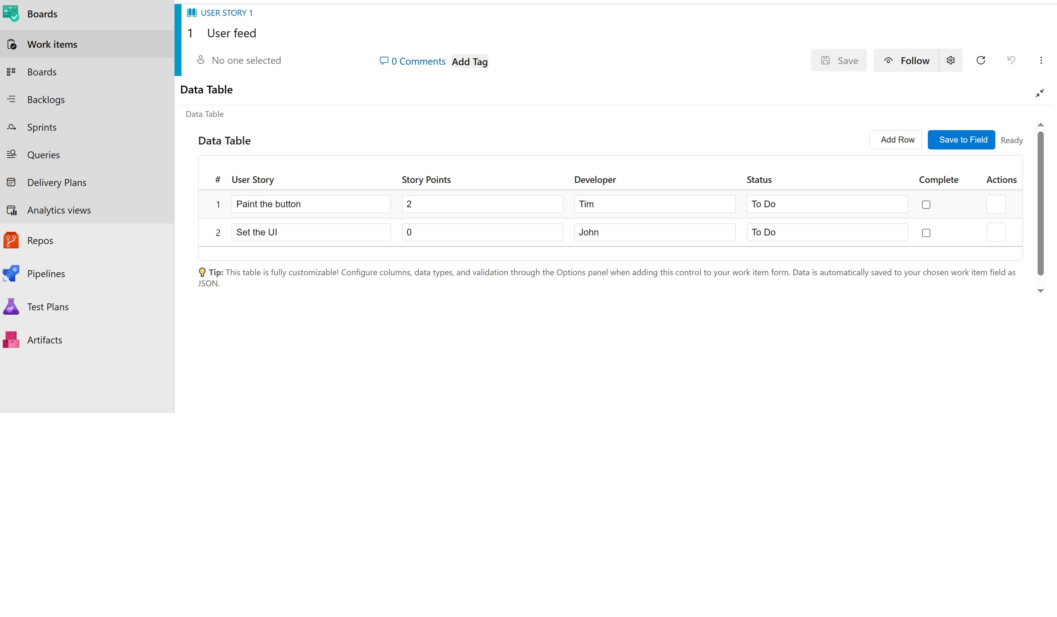Open the Artifacts section

[45, 339]
